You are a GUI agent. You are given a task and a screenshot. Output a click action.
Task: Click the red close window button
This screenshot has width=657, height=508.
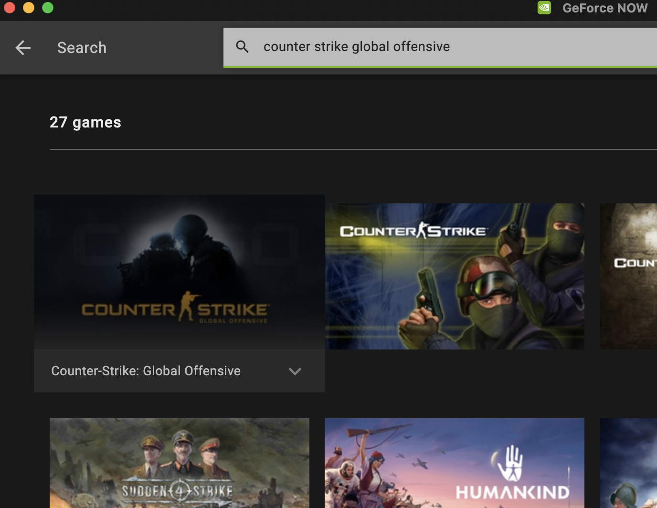[x=10, y=8]
